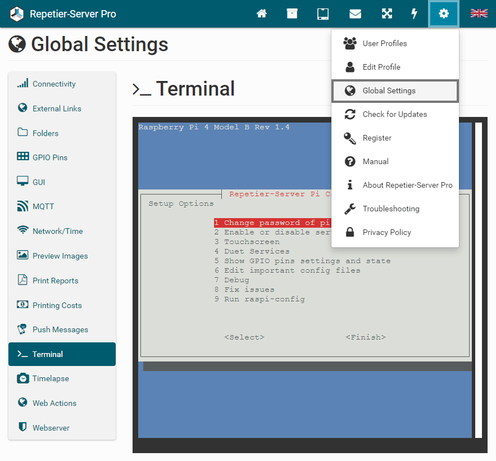Click the Manual question mark icon

[350, 161]
